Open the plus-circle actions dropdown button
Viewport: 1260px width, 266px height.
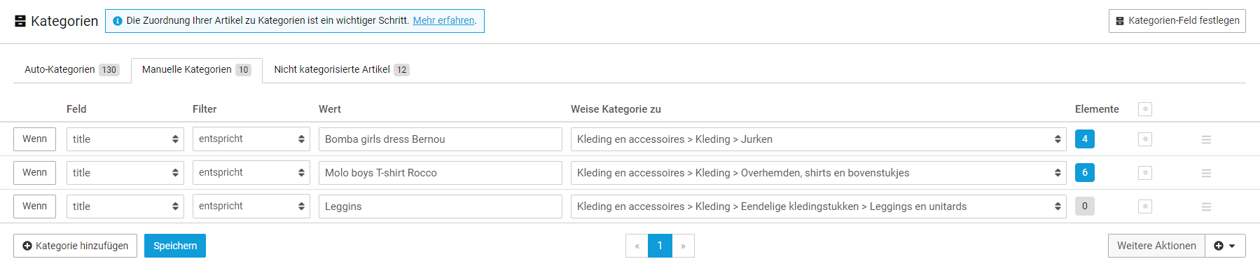coord(1225,246)
